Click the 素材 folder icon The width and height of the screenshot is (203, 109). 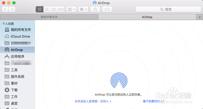(7, 83)
